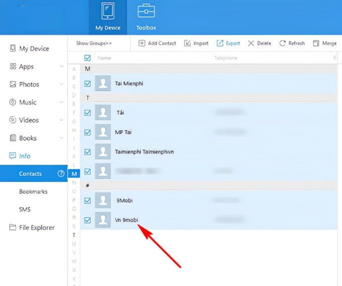342x286 pixels.
Task: Click the help icon beside Contacts
Action: 61,174
